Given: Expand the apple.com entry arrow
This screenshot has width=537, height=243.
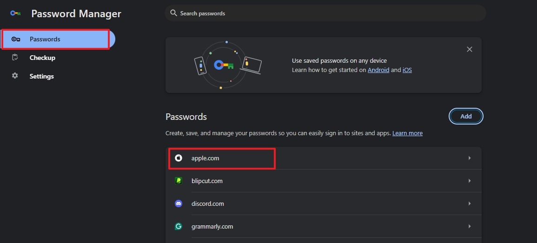Looking at the screenshot, I should click(x=470, y=158).
